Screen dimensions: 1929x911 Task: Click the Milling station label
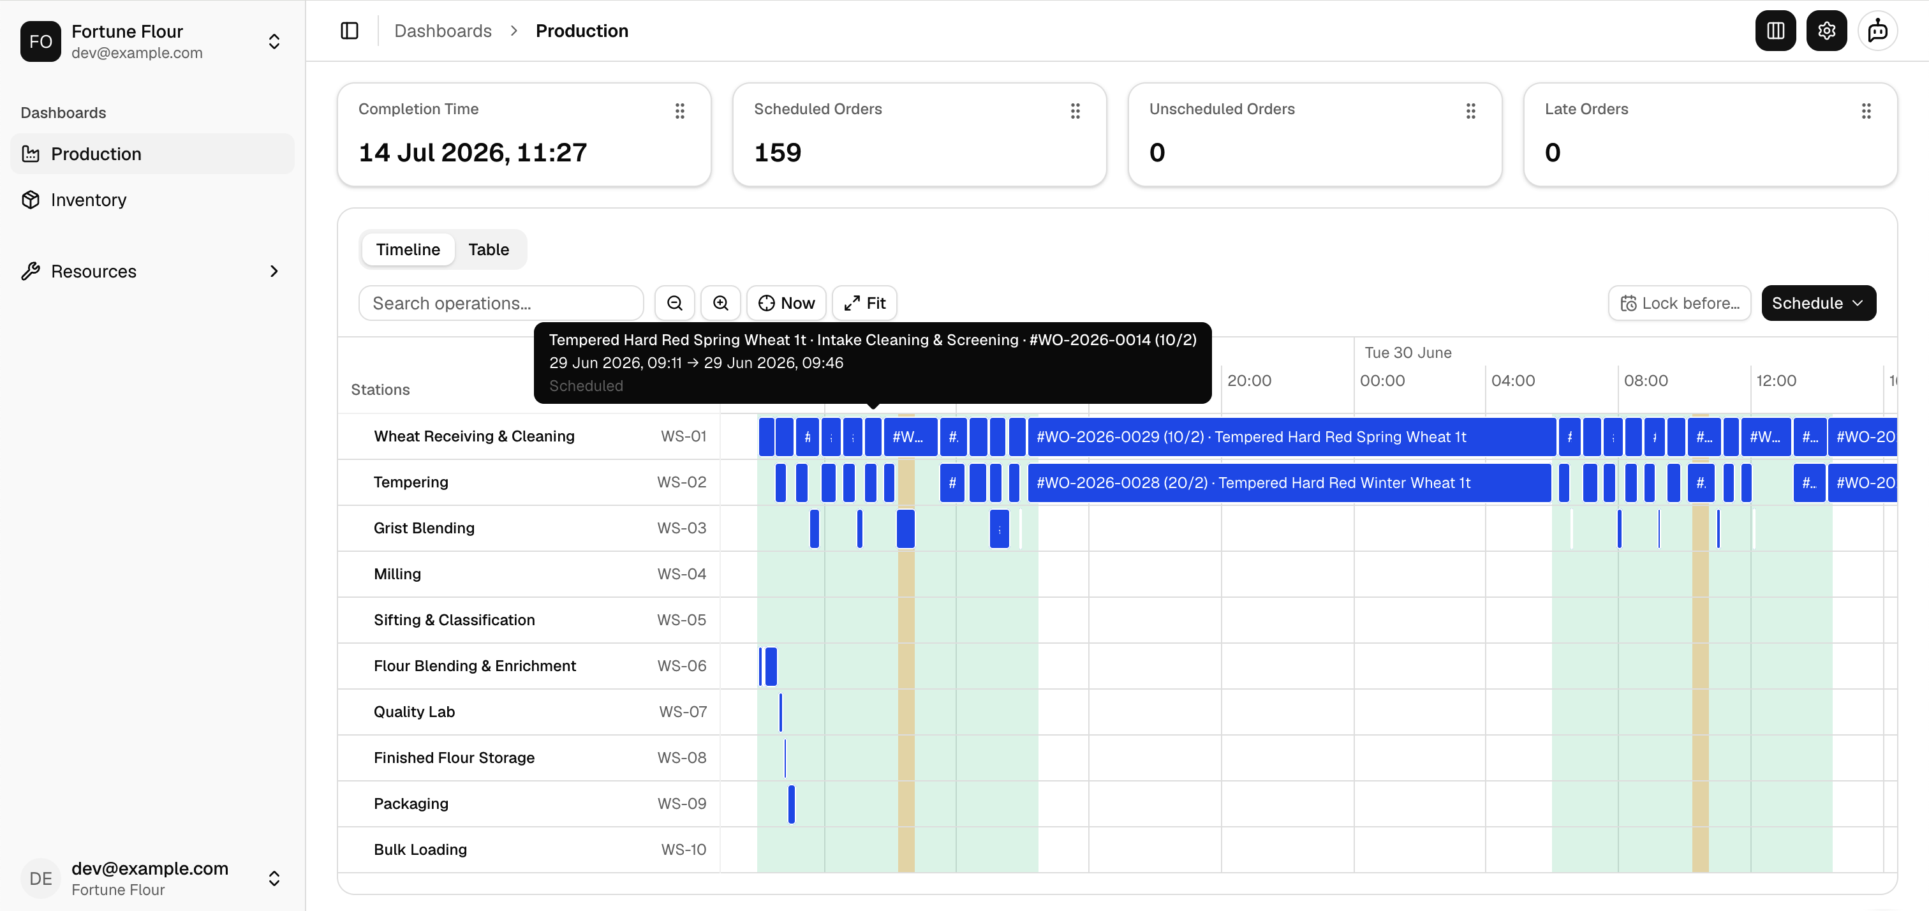[x=397, y=574]
